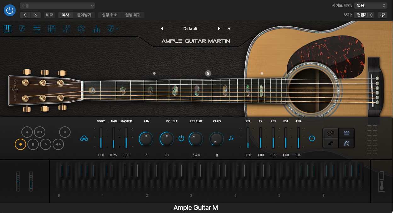Click the Ample Guitar M title
This screenshot has width=393, height=213.
196,208
